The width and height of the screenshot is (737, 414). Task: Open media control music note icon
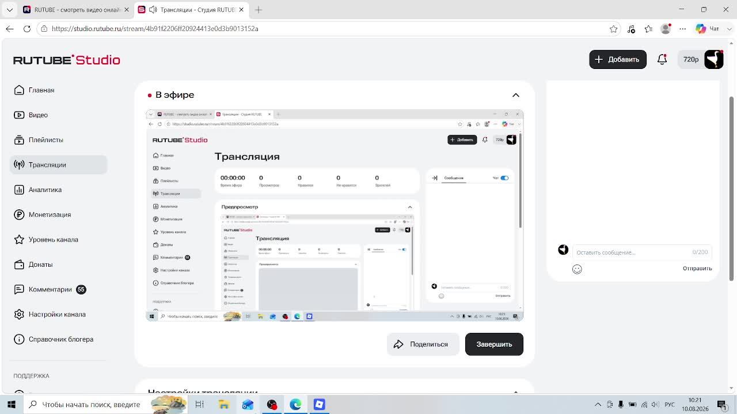click(x=631, y=29)
